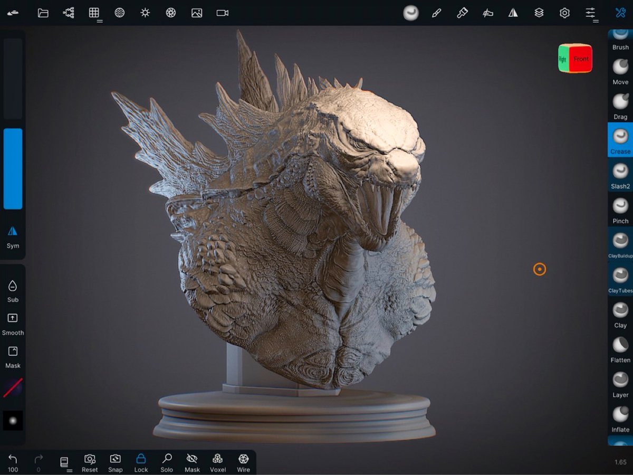Toggle the Smooth shortcut
This screenshot has width=633, height=475.
pos(13,324)
